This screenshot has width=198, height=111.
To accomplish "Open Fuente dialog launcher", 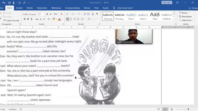I will coord(63,24).
